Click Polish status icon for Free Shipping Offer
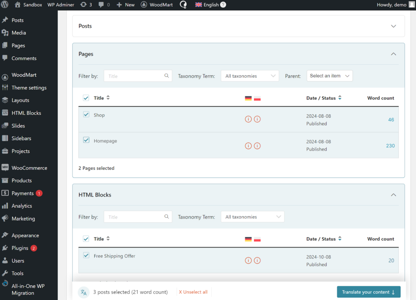Viewport: 416px width, 300px height. pos(257,261)
